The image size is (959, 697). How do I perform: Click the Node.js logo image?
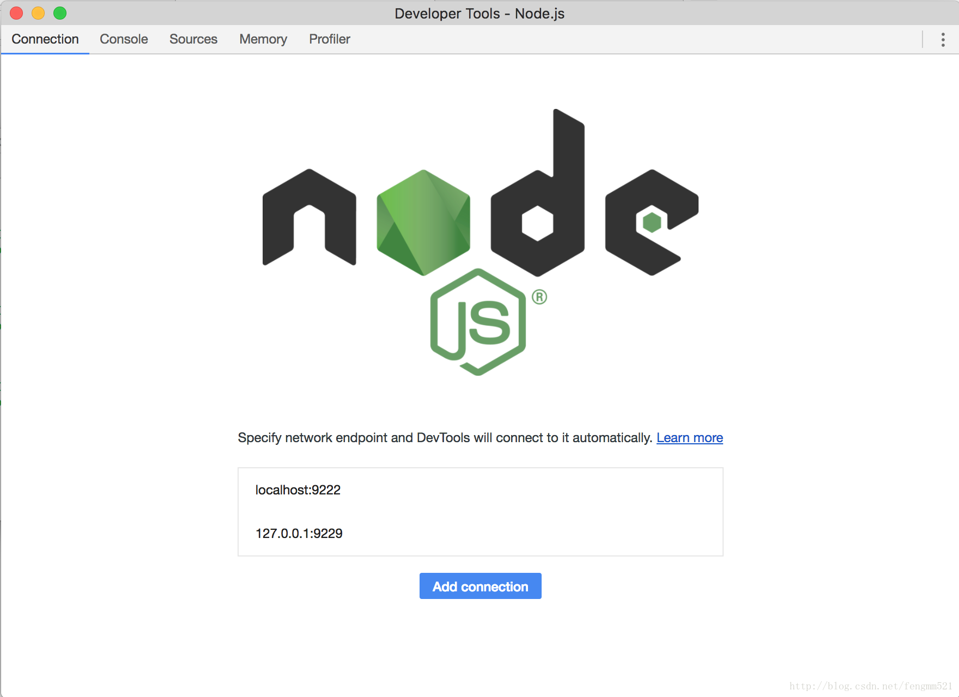480,242
